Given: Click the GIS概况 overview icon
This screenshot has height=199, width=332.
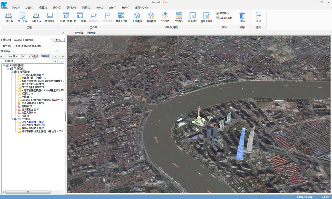Looking at the screenshot, I should 179,16.
